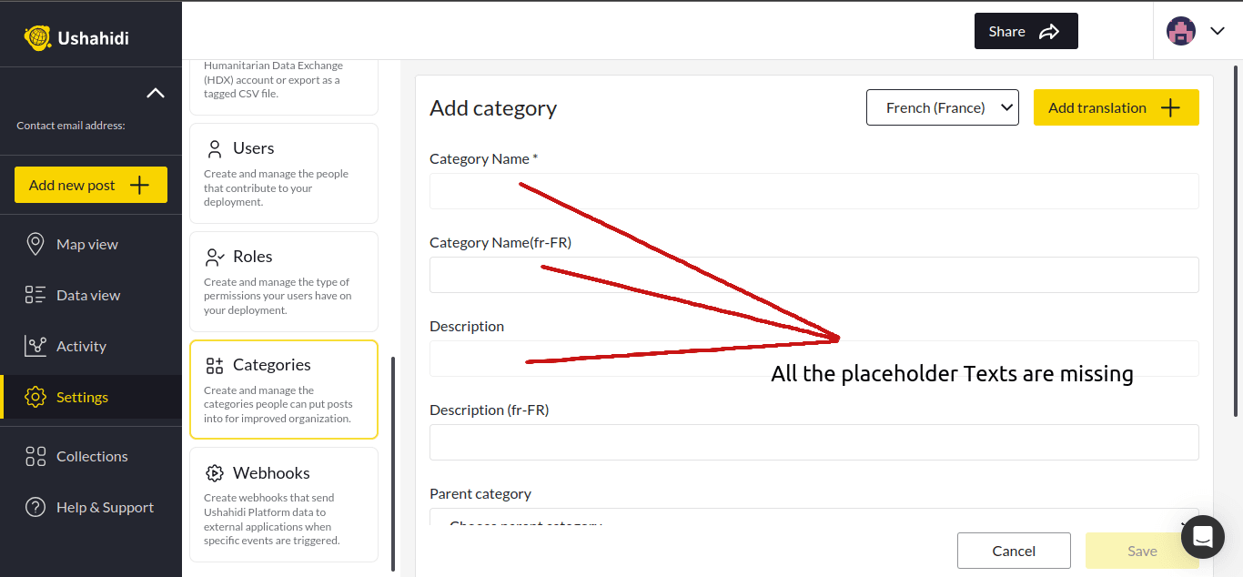
Task: Open the French (France) language dropdown
Action: pos(942,107)
